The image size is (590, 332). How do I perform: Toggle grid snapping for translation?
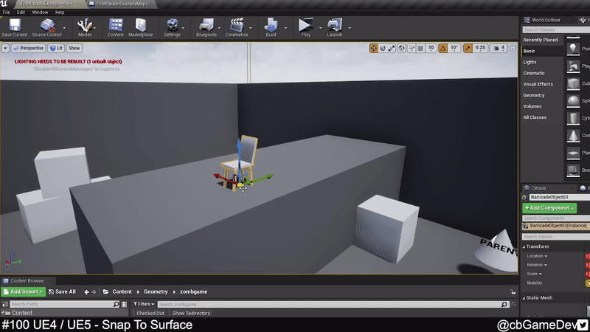point(420,48)
